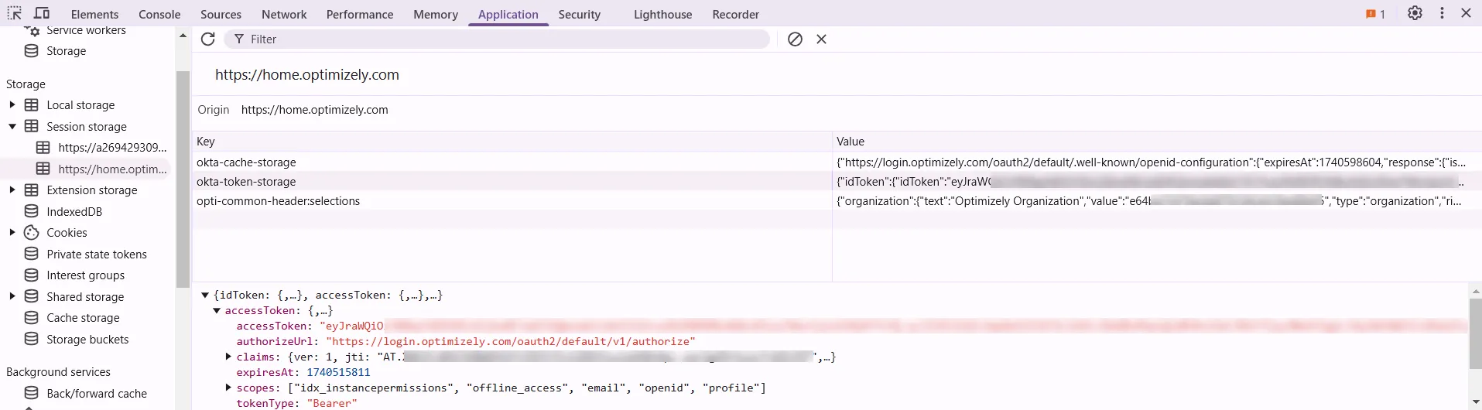Select the okta-cache-storage row
Image resolution: width=1482 pixels, height=410 pixels.
tap(837, 162)
